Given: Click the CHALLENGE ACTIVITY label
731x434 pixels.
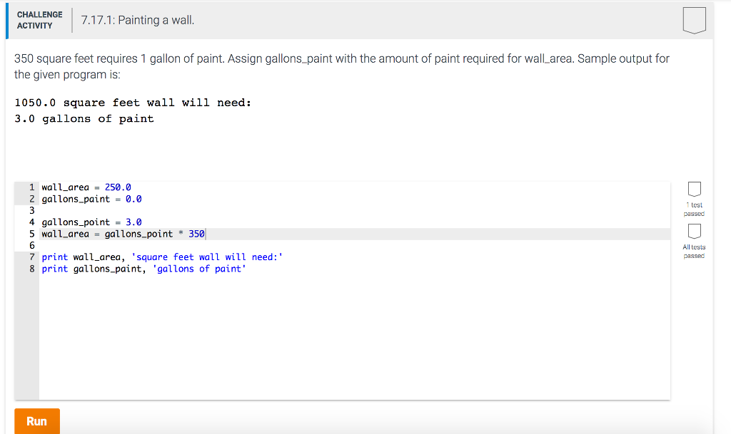Looking at the screenshot, I should coord(39,19).
